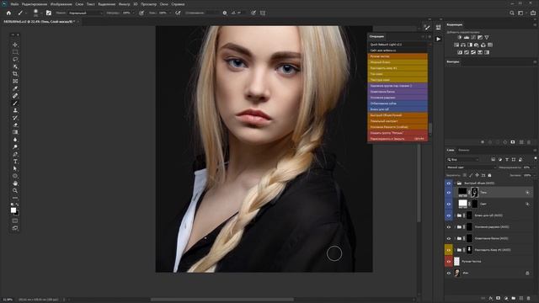Screen dimensions: 539x303
Task: Hide the Ручная Чистка layer
Action: pos(449,262)
